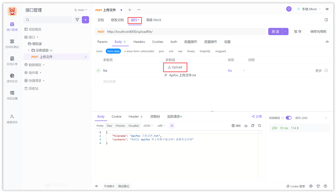Click the Upload file button
This screenshot has height=193, width=336.
tap(175, 67)
